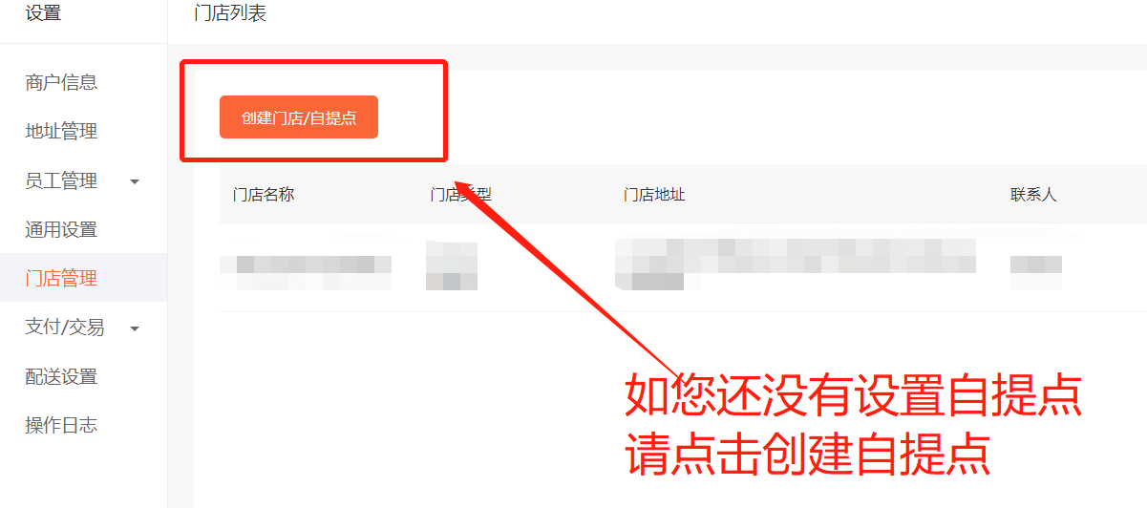The height and width of the screenshot is (508, 1147).
Task: Click the 联系人 column header
Action: coord(1033,195)
